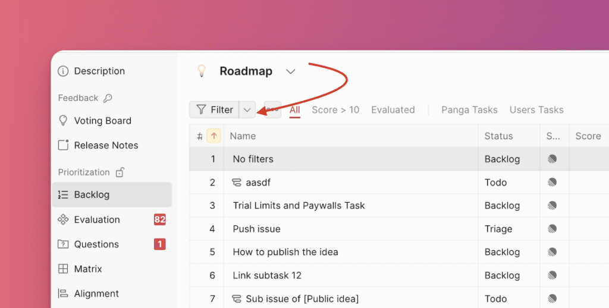This screenshot has width=609, height=308.
Task: Sort by the Status column header
Action: (x=498, y=136)
